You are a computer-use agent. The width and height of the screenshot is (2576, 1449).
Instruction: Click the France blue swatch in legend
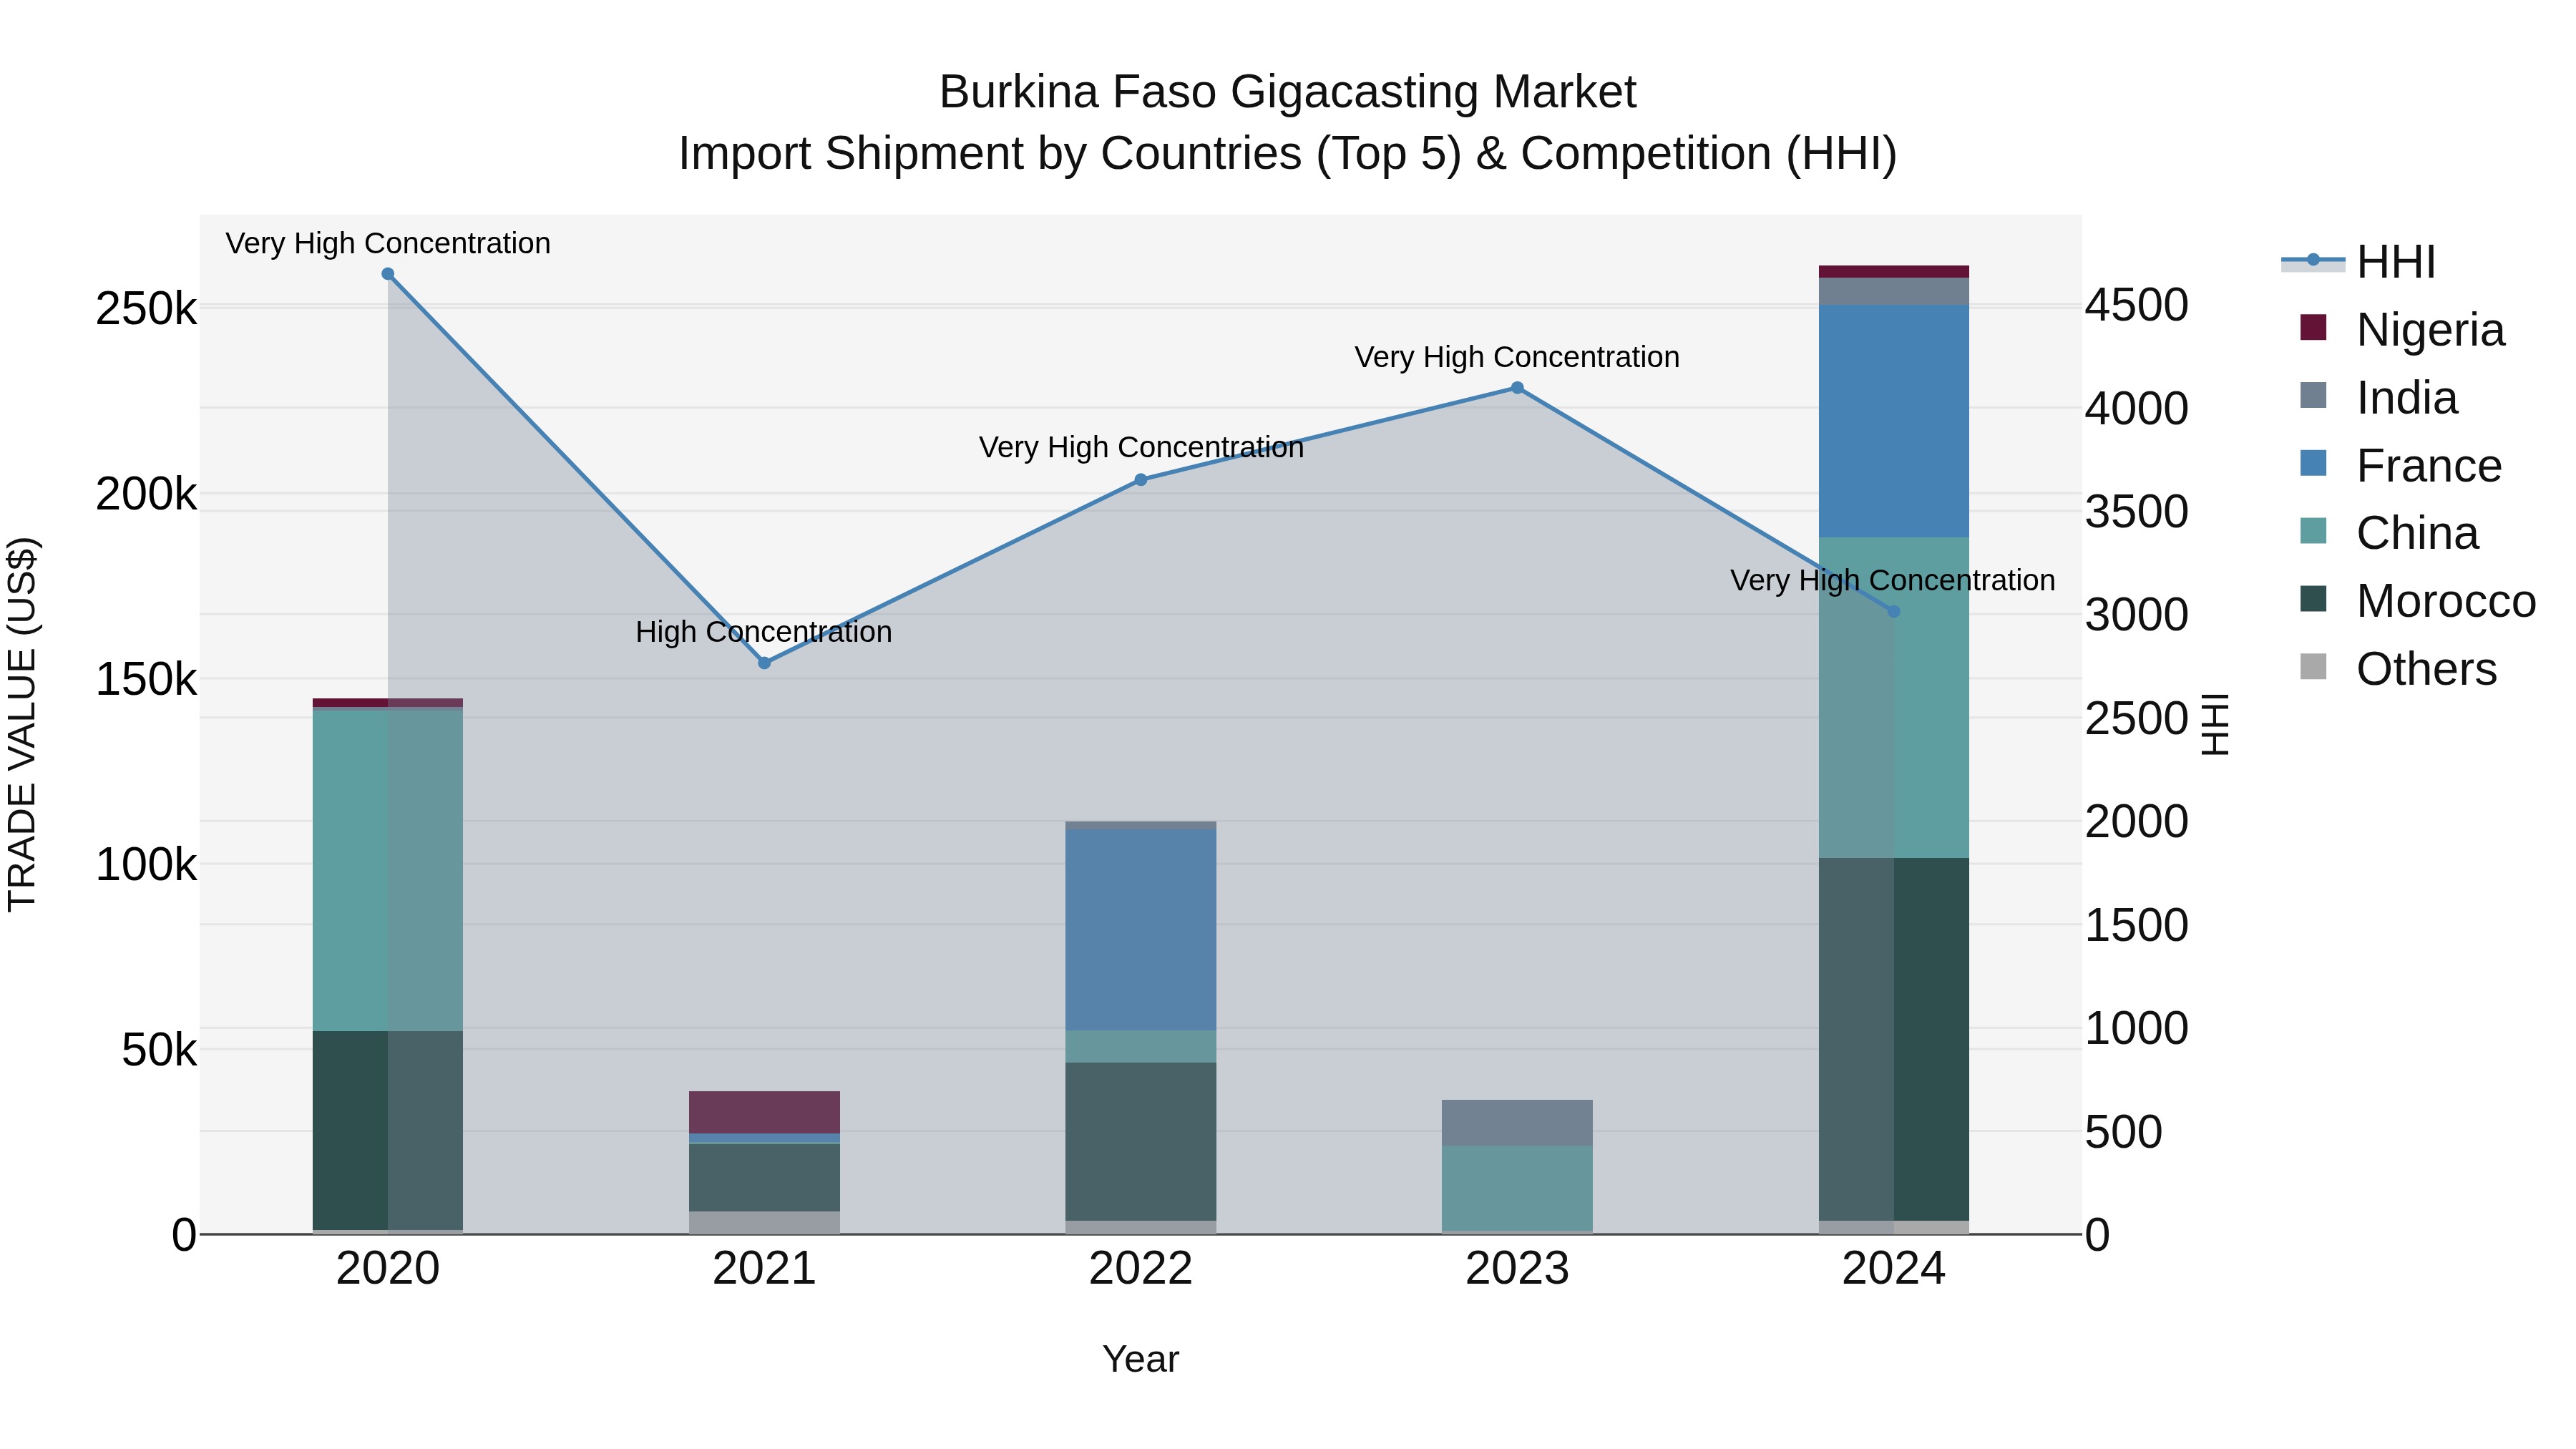(x=2313, y=463)
